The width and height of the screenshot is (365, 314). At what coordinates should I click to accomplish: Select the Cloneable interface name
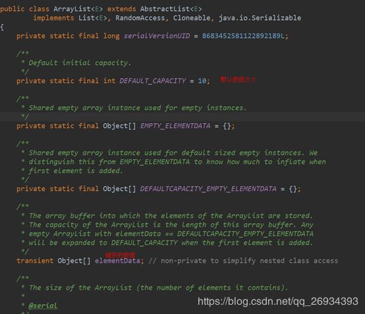pyautogui.click(x=192, y=18)
